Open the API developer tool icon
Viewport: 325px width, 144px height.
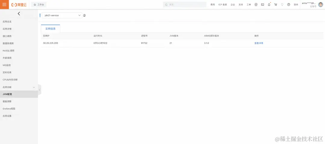(256, 5)
